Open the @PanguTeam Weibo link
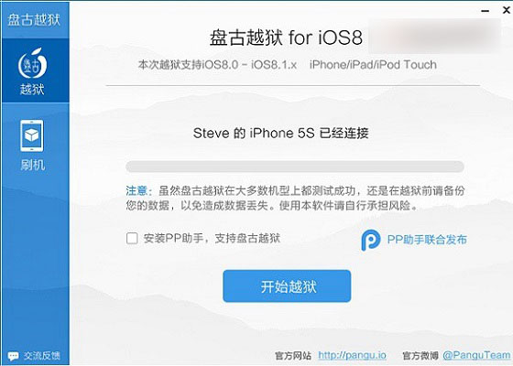The width and height of the screenshot is (513, 366). click(476, 355)
